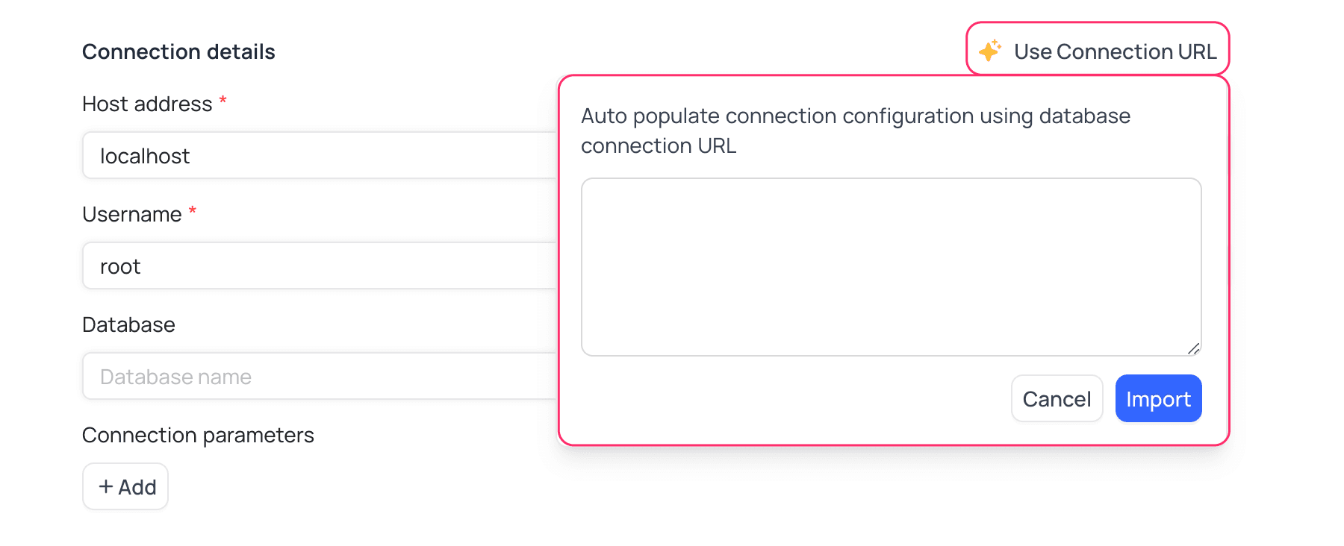This screenshot has width=1344, height=546.
Task: Click the Import button
Action: 1158,398
